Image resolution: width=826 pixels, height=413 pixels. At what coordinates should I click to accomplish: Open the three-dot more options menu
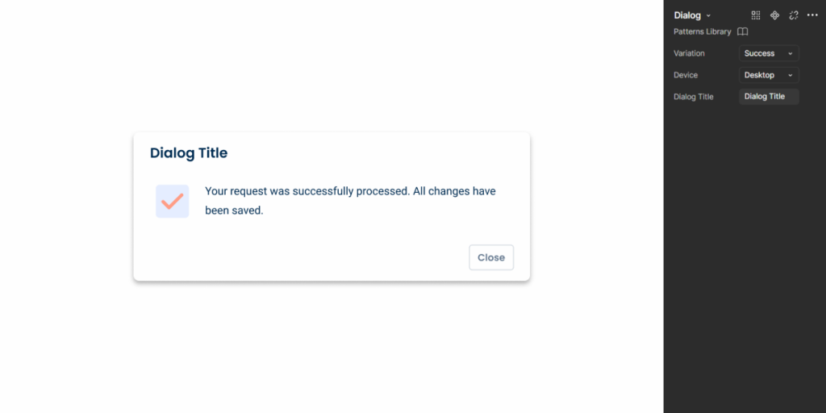pos(812,15)
